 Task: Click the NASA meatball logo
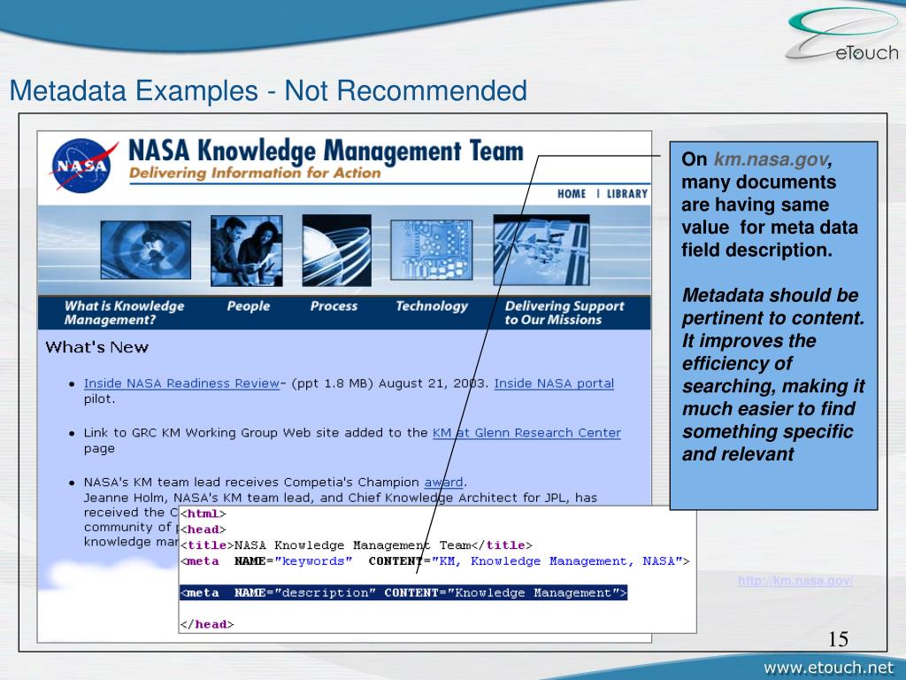[x=82, y=166]
